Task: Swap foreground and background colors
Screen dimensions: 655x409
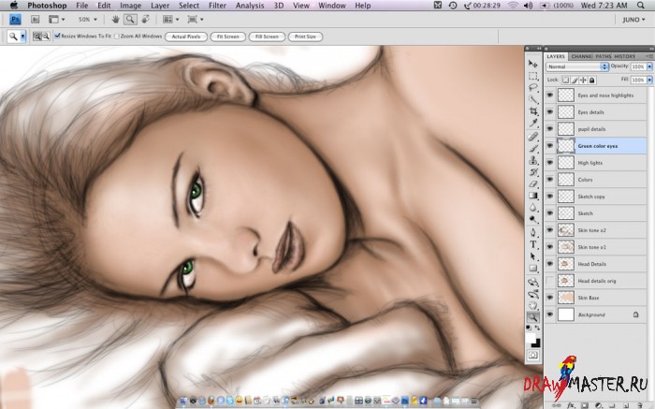Action: (537, 328)
